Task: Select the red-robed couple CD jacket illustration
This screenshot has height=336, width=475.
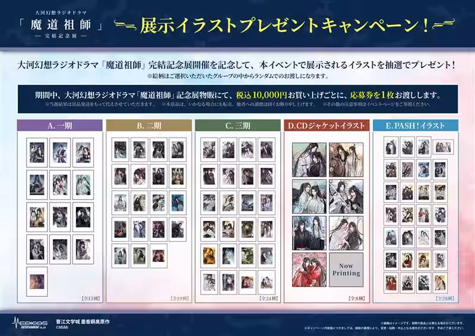Action: click(309, 269)
